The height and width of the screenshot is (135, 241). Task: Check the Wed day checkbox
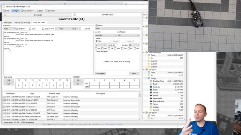click(x=116, y=48)
